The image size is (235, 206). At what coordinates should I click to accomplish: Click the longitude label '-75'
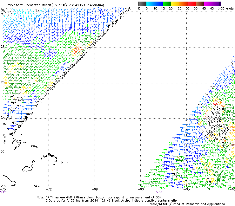3,189
